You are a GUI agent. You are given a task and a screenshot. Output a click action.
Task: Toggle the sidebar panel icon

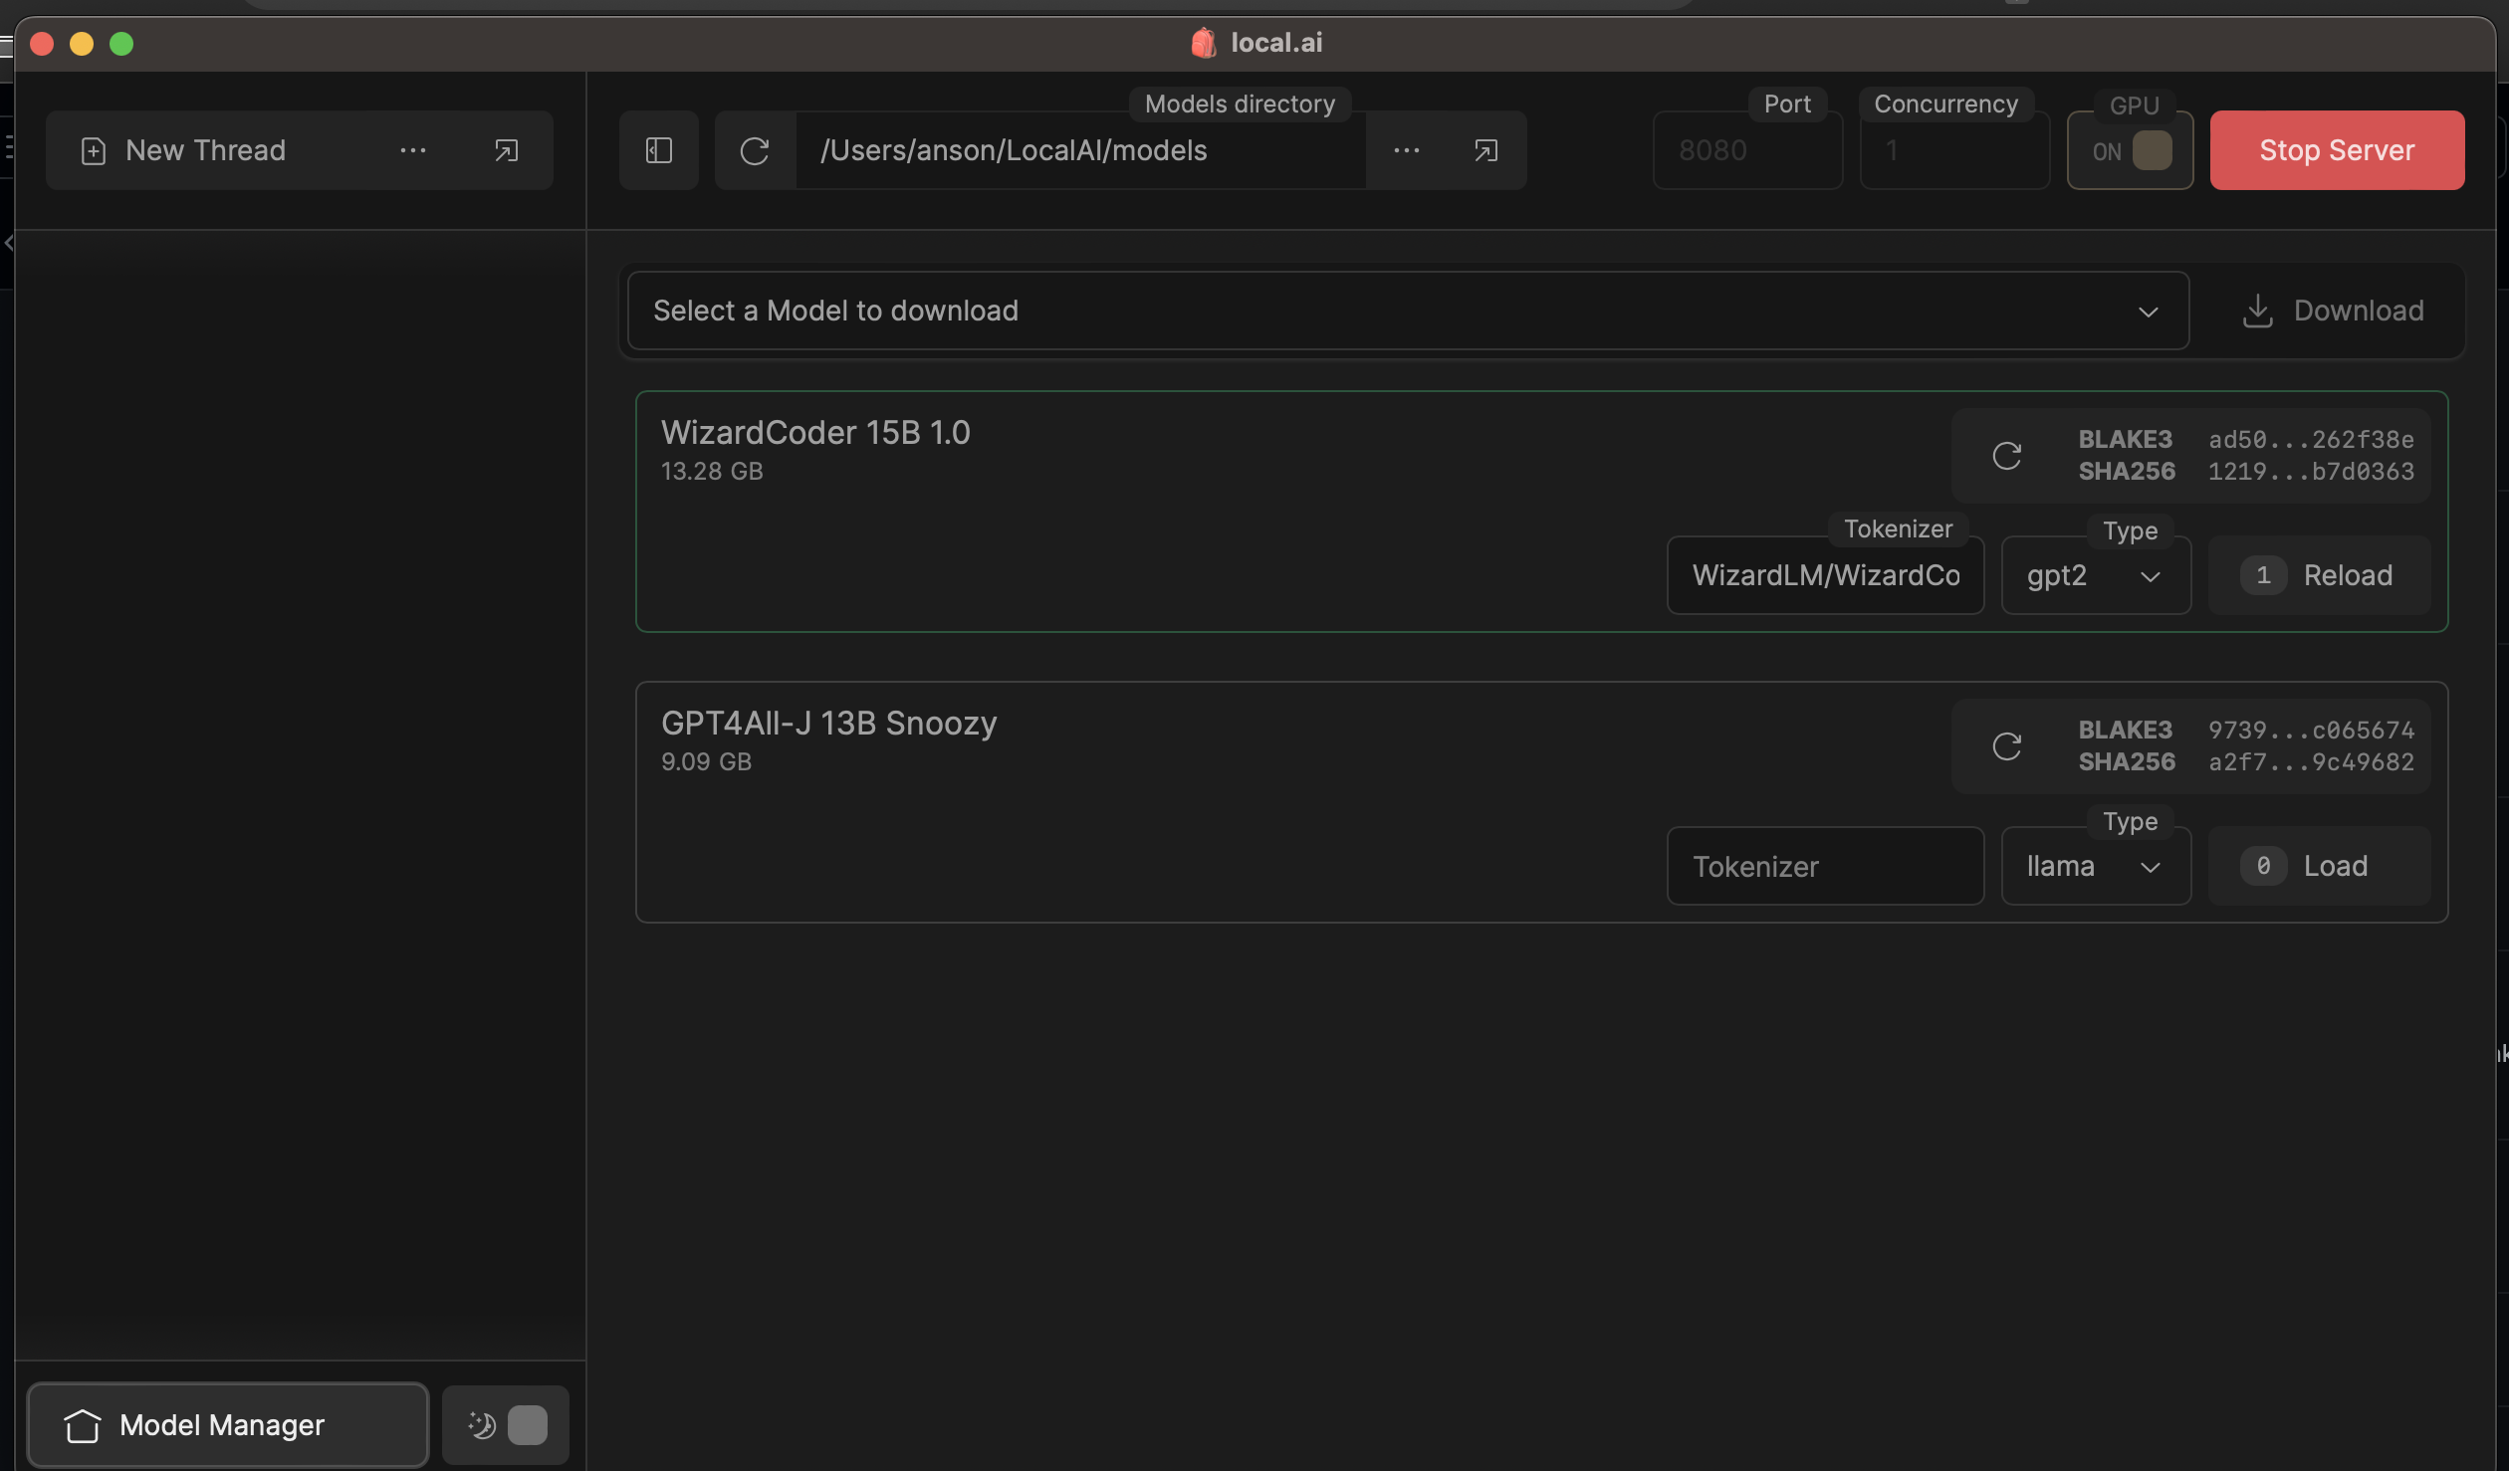(x=659, y=150)
